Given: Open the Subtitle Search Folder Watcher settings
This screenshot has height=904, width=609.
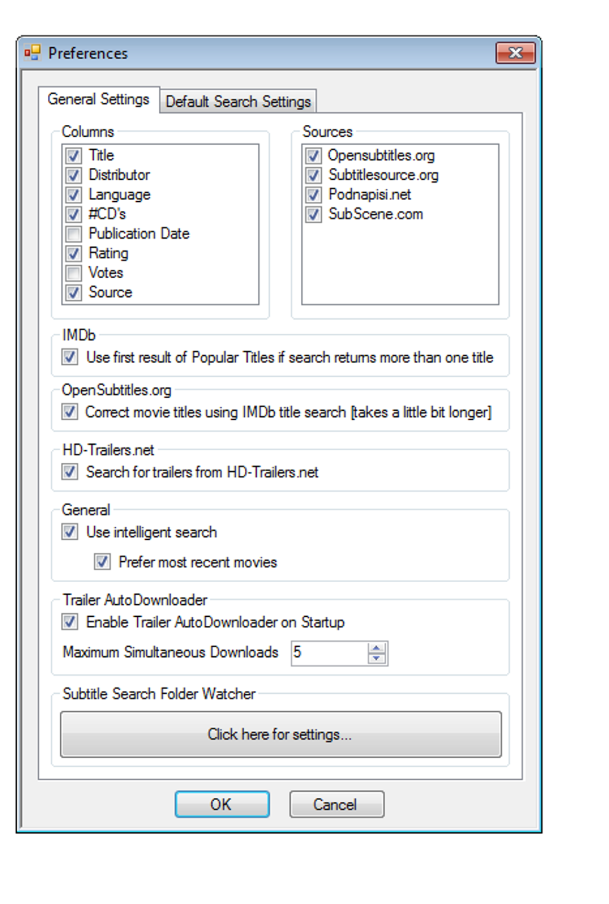Looking at the screenshot, I should point(281,734).
